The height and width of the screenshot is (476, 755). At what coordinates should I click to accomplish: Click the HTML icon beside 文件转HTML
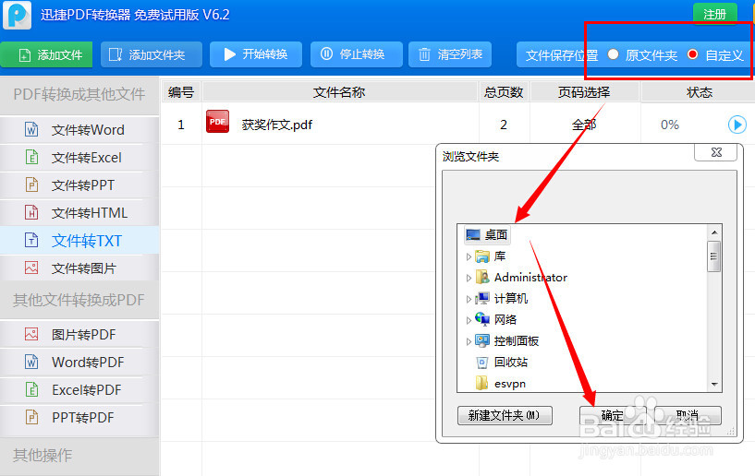(x=31, y=212)
